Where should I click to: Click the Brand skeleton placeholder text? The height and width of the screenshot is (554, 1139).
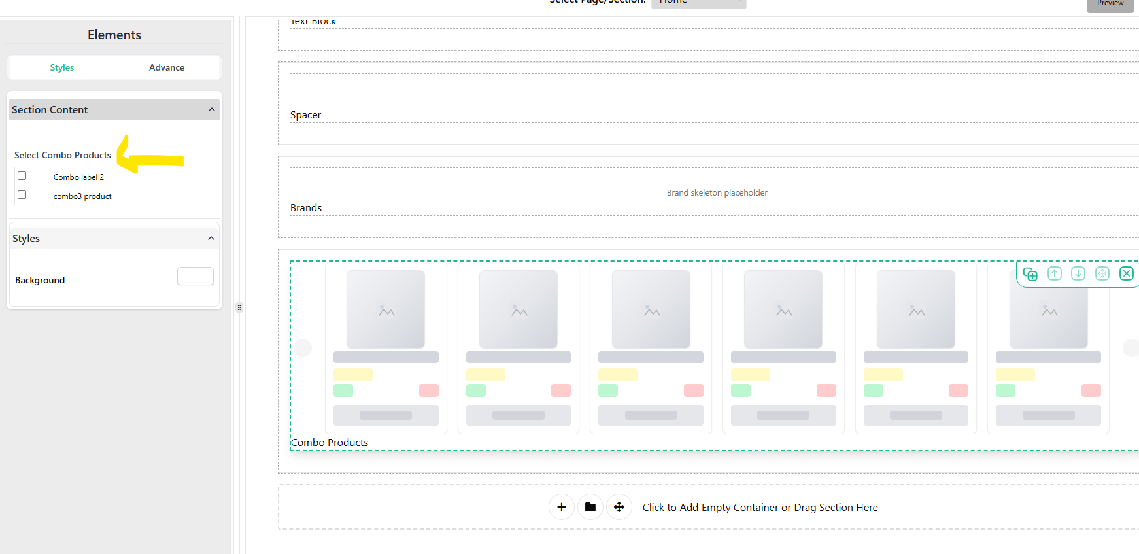(717, 193)
